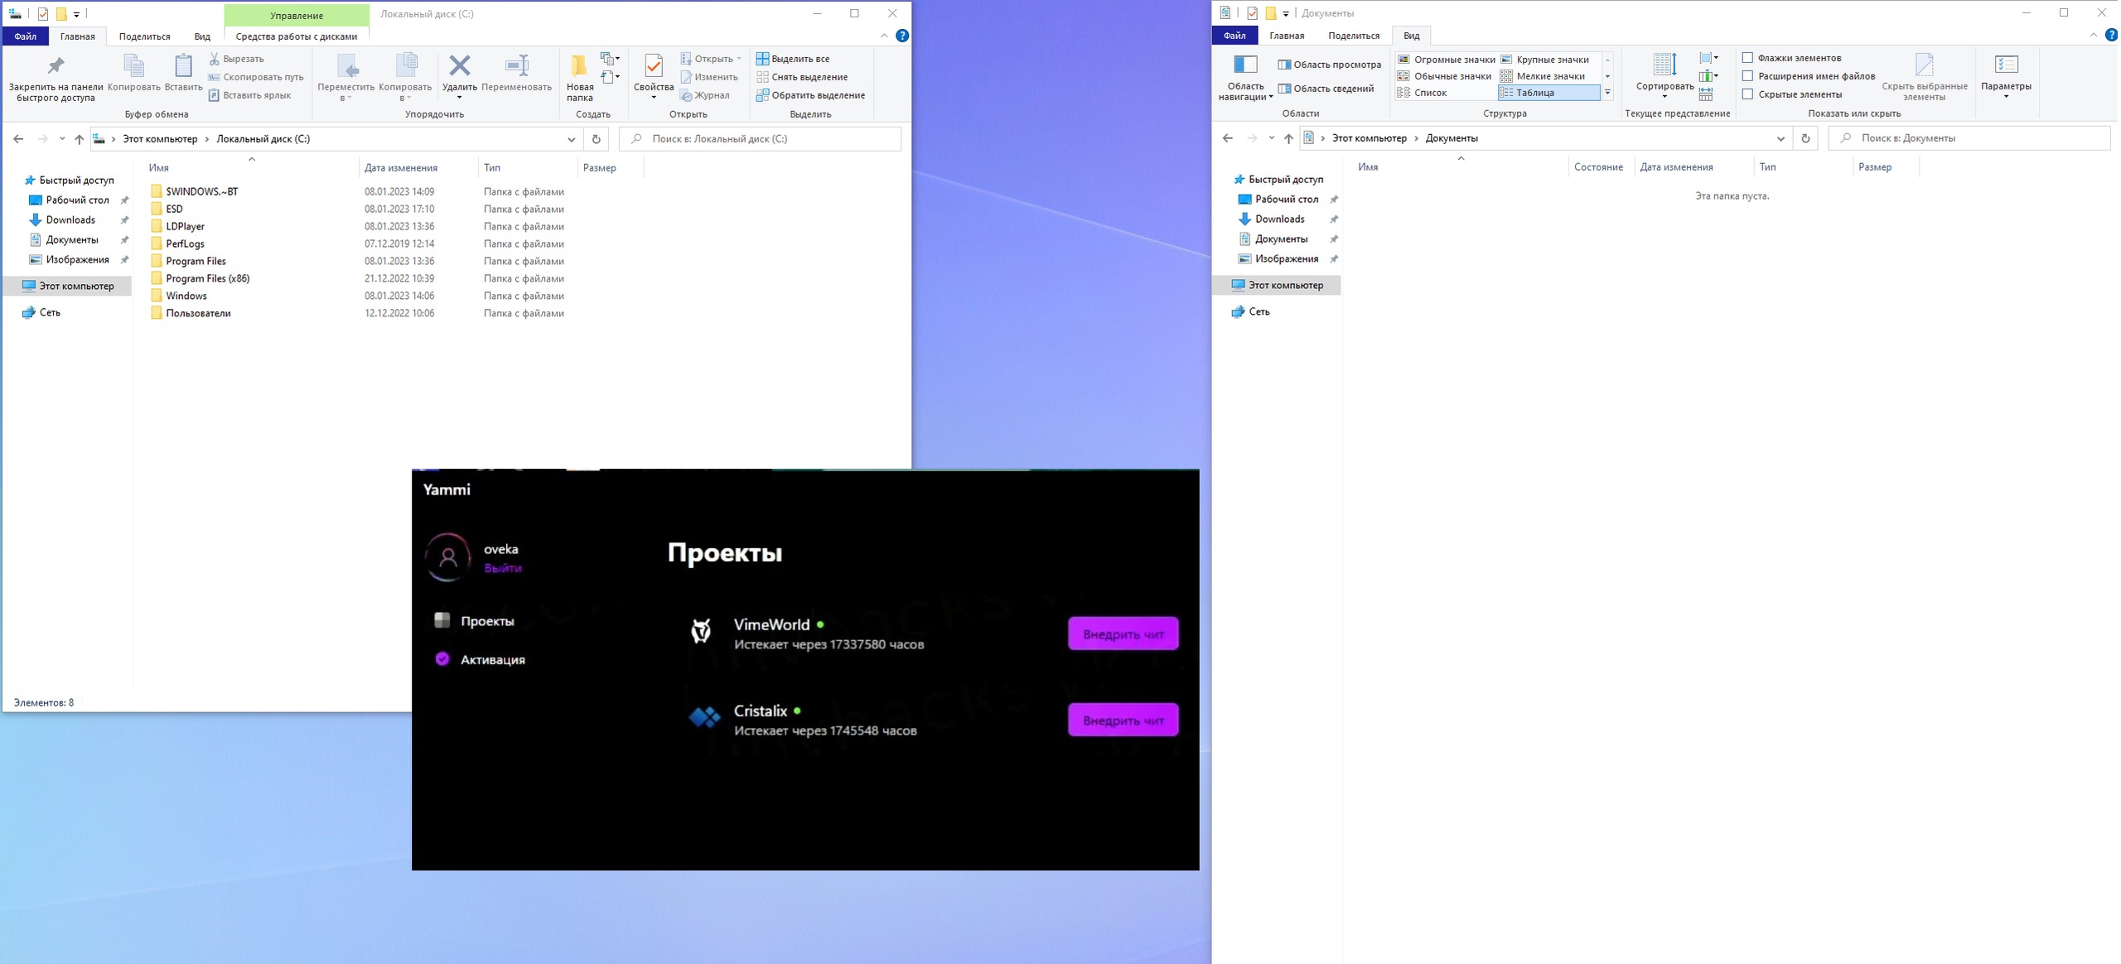Refresh the Локальный диск (C:) address bar
The image size is (2121, 964).
[596, 139]
